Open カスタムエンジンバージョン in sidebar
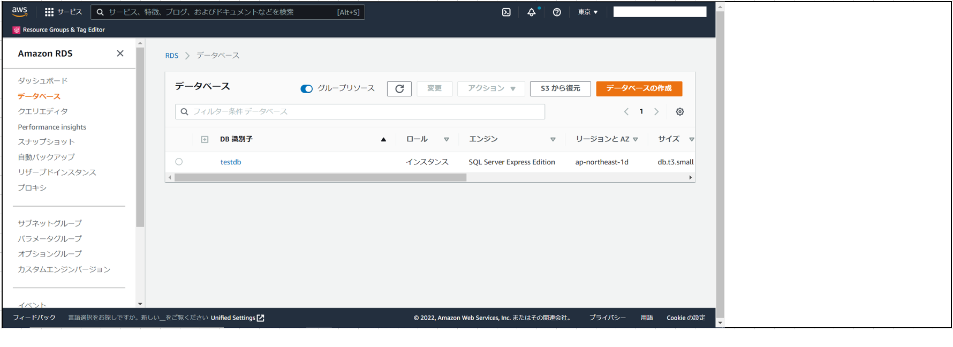 point(64,269)
